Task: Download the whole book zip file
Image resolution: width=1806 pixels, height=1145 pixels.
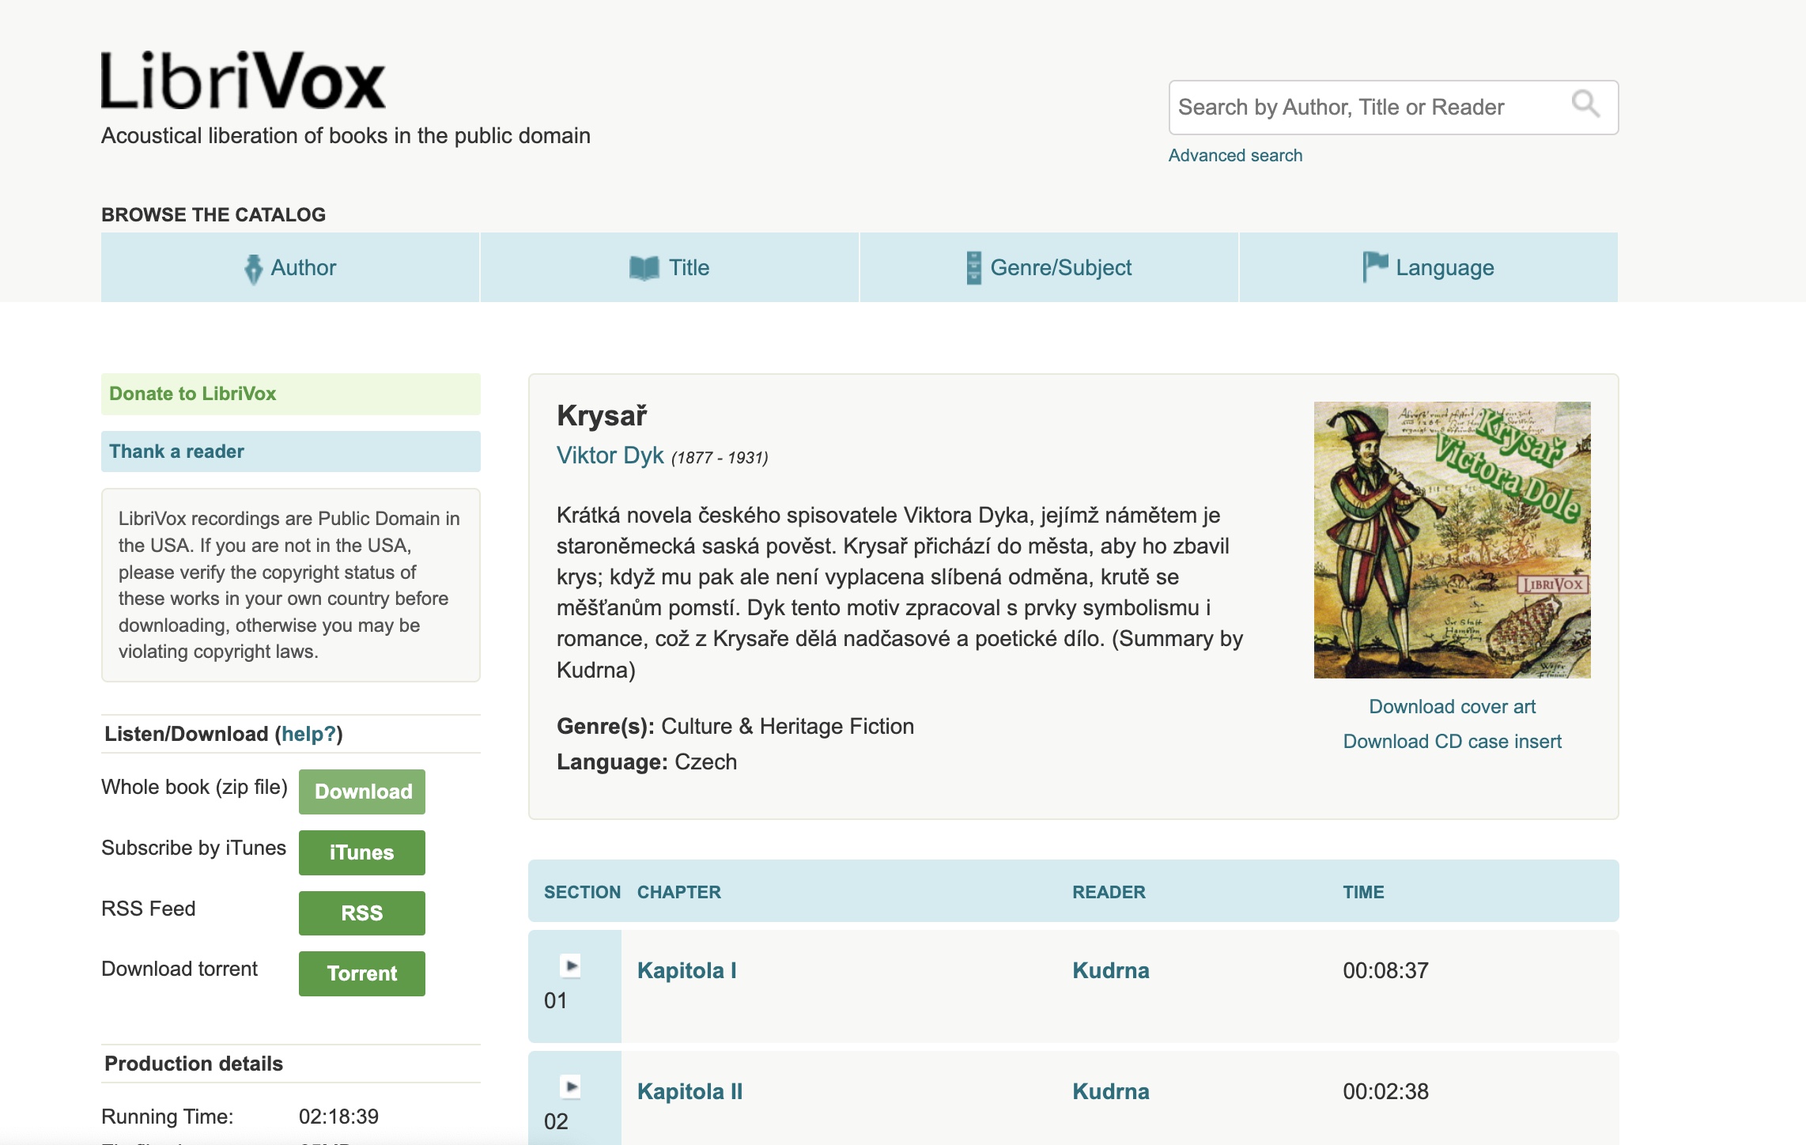Action: point(362,792)
